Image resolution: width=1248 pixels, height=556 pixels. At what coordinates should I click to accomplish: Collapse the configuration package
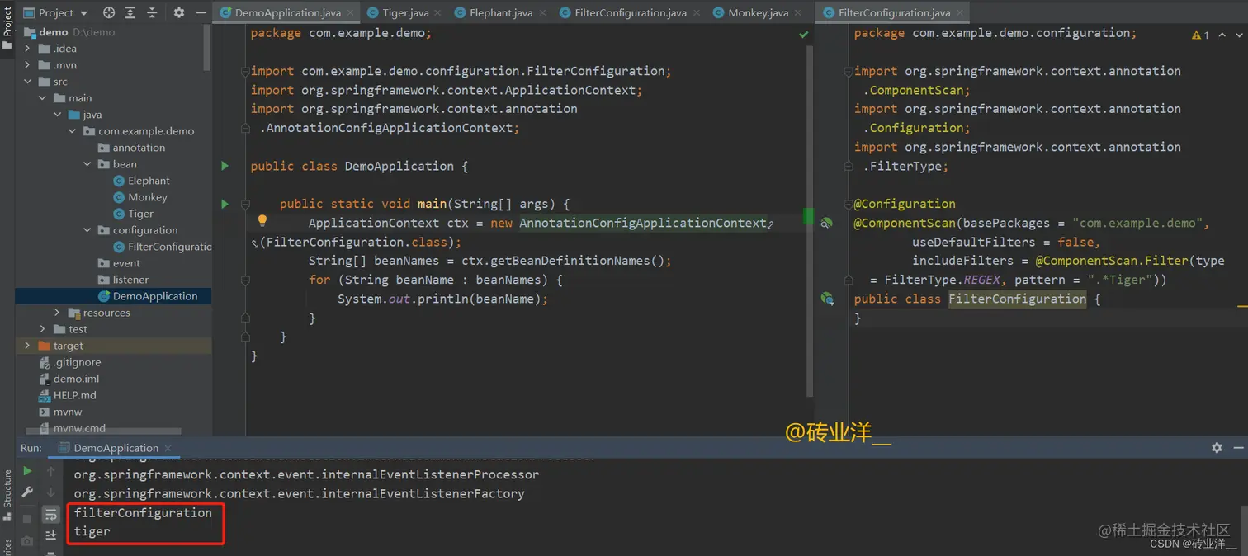[x=87, y=230]
